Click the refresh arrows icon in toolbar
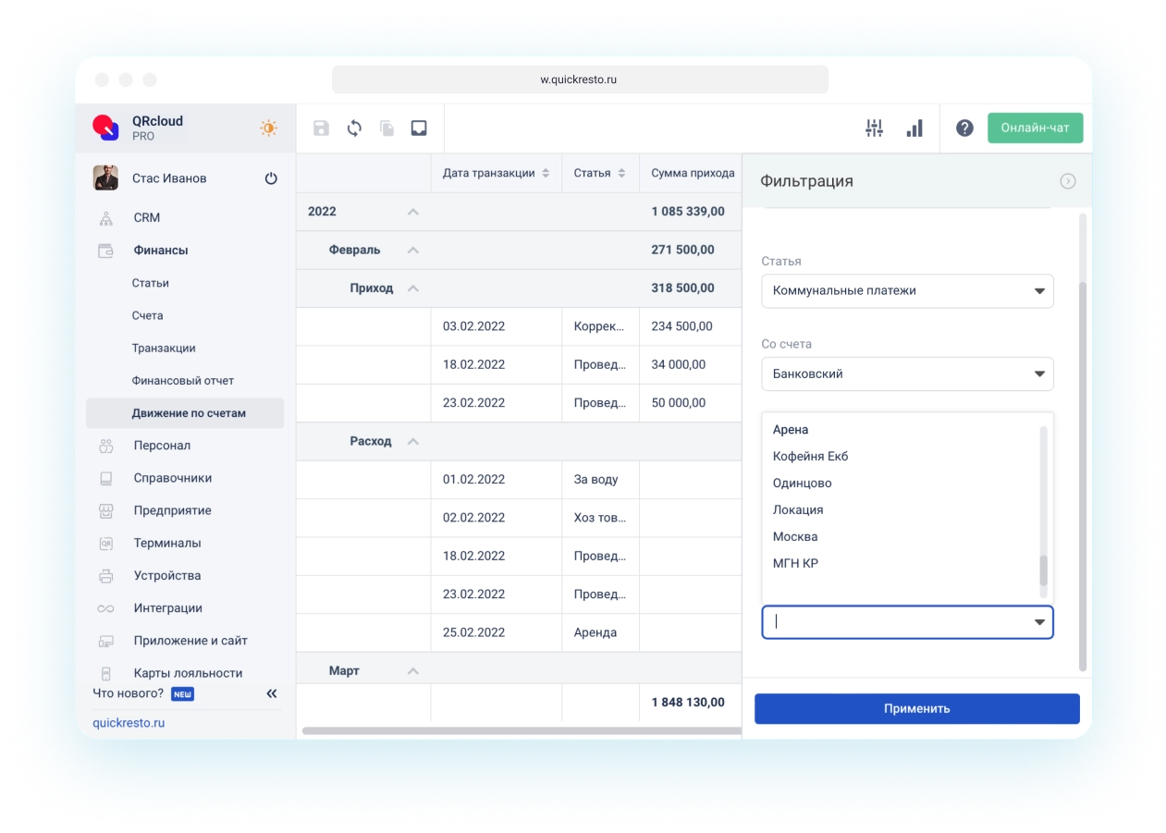Image resolution: width=1166 pixels, height=833 pixels. pyautogui.click(x=354, y=129)
